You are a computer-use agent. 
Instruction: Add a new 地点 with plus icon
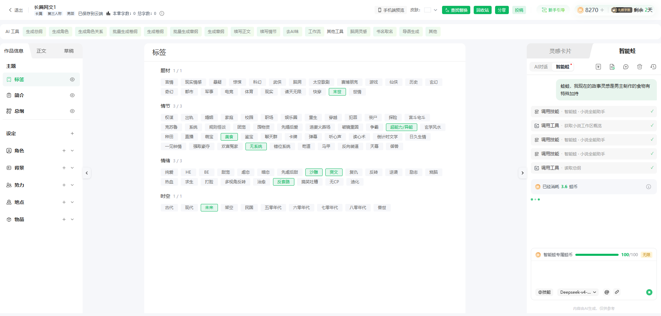(x=64, y=202)
